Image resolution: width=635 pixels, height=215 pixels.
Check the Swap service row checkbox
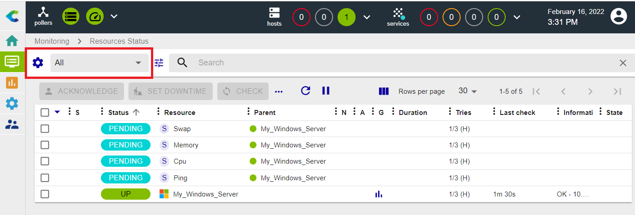tap(45, 129)
